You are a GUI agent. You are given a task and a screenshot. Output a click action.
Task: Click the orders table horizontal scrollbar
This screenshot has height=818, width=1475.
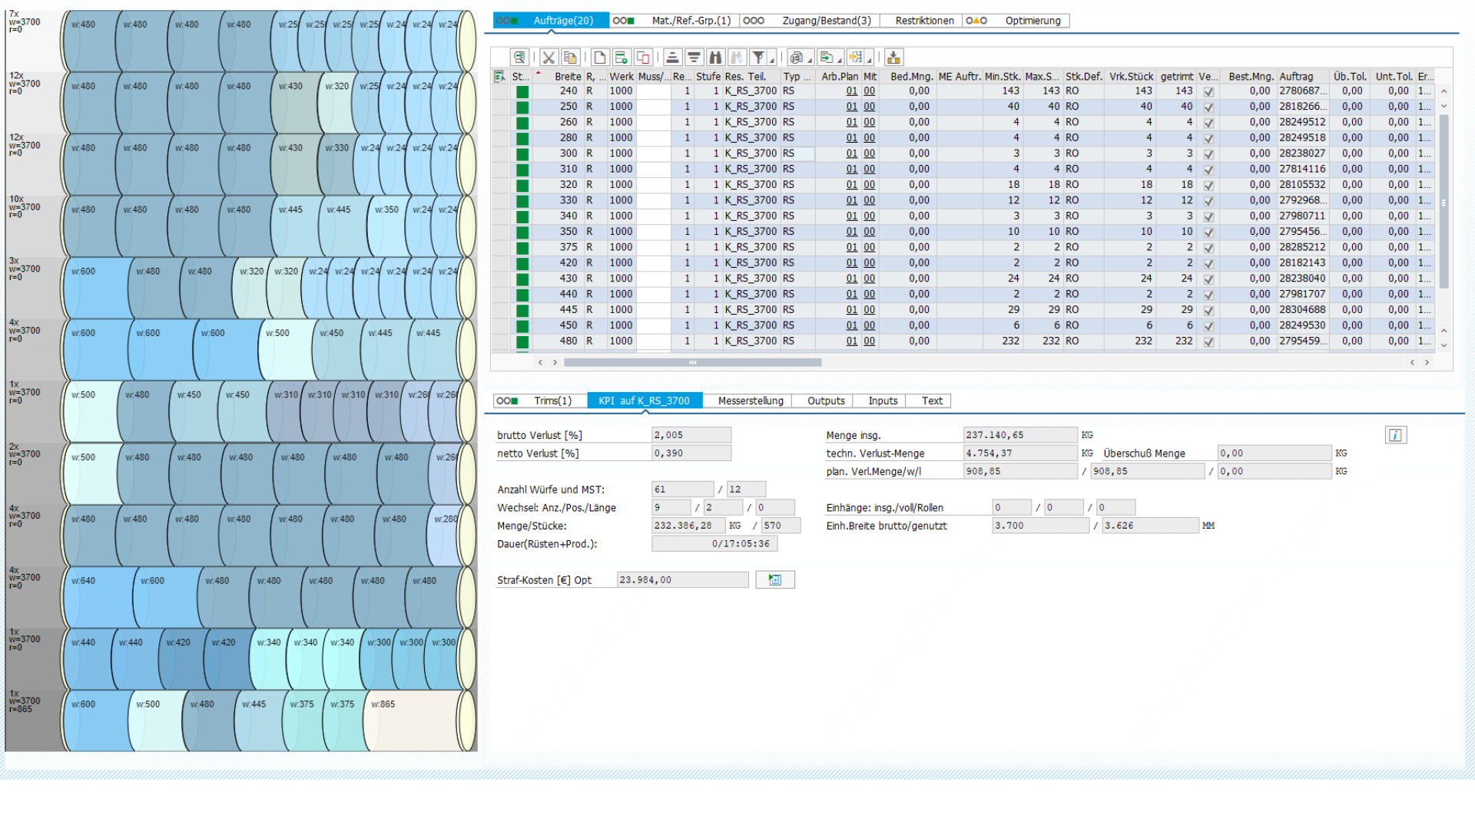[x=692, y=362]
